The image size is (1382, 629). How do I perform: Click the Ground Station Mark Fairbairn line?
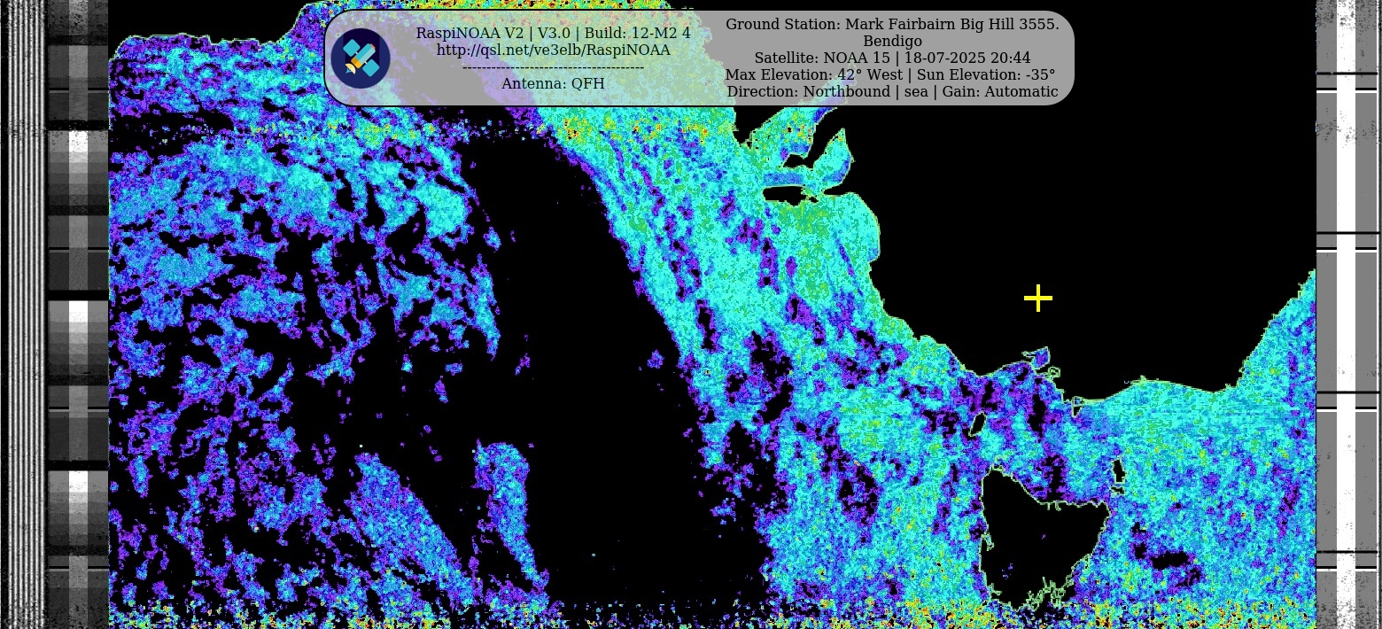(892, 25)
